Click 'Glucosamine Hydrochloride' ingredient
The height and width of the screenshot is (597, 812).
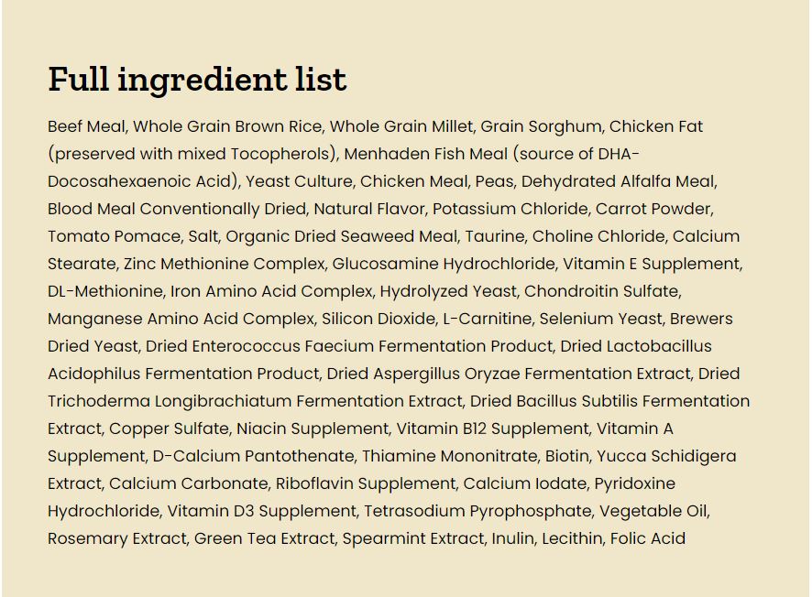coord(444,264)
